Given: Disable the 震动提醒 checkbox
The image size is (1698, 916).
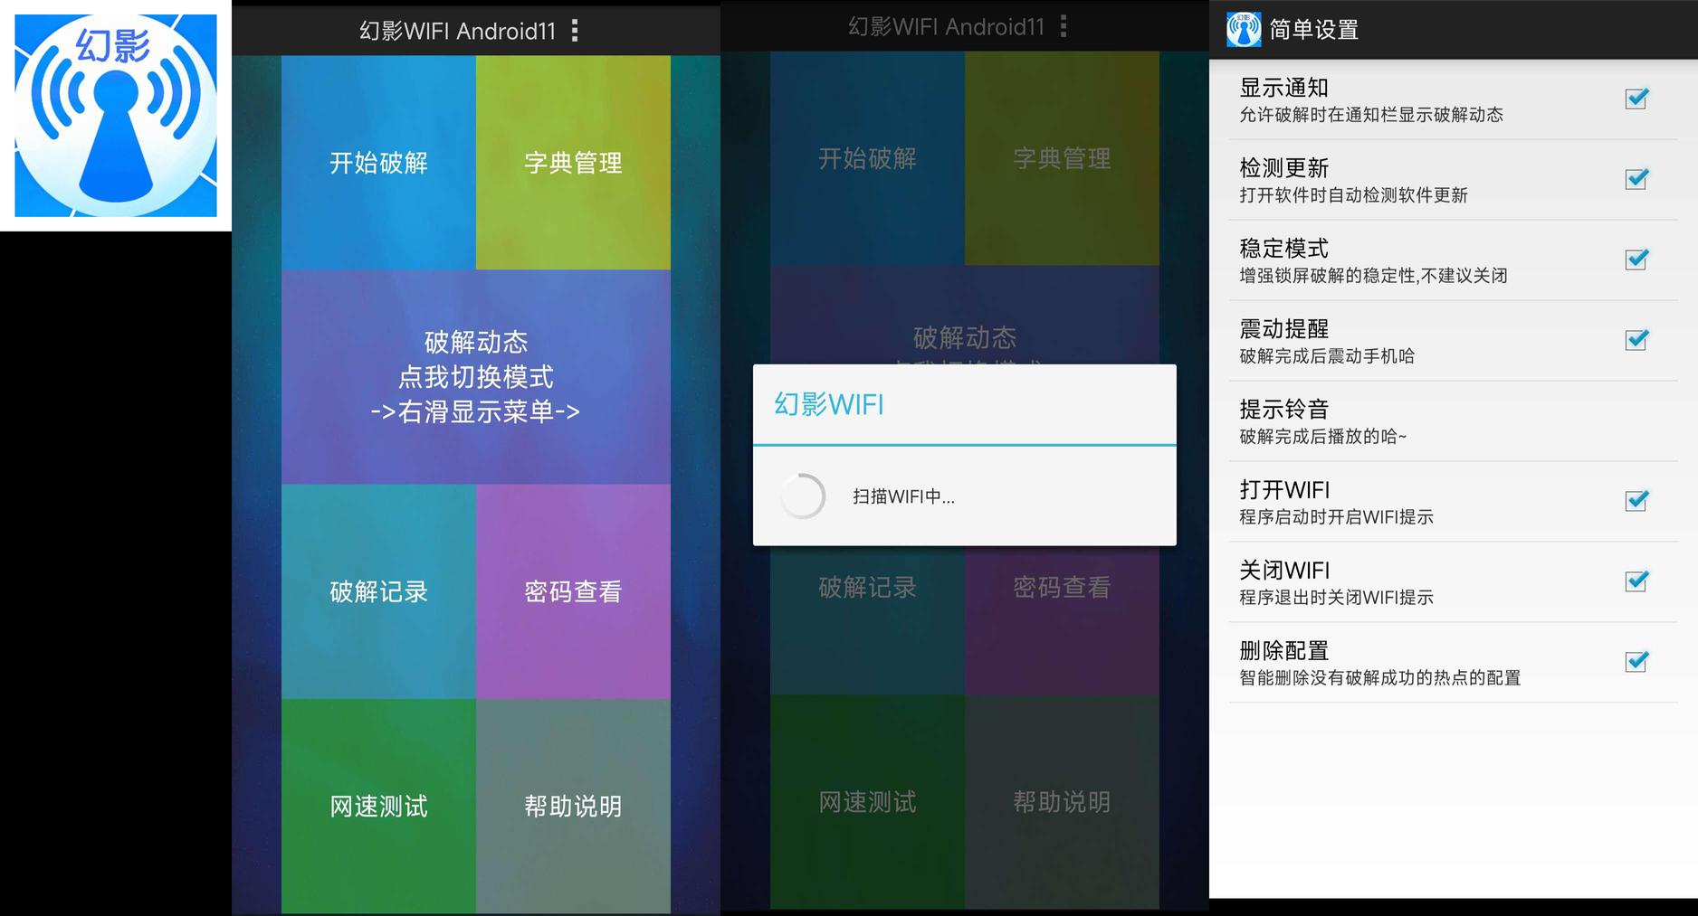Looking at the screenshot, I should (x=1636, y=340).
